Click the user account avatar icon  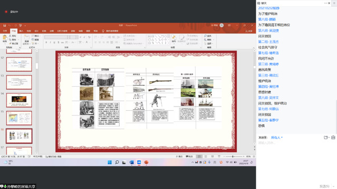[222, 26]
